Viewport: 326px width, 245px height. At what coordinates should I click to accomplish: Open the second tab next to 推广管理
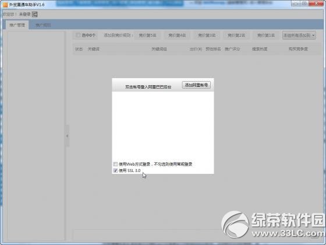tap(43, 25)
